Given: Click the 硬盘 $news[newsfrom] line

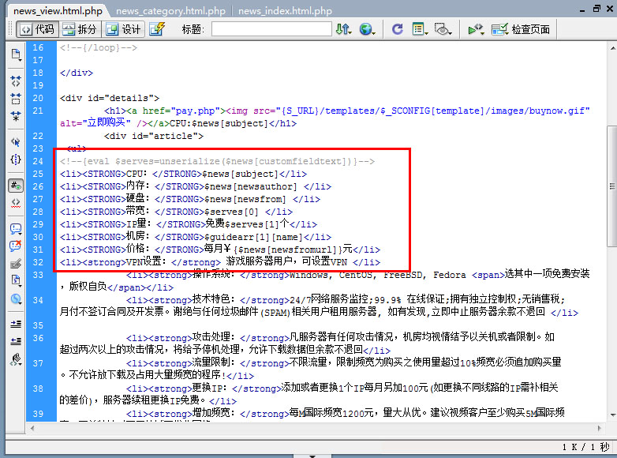Looking at the screenshot, I should [x=189, y=199].
